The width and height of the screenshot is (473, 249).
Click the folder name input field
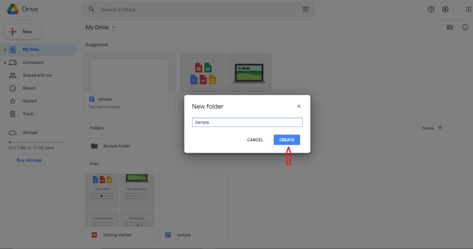[247, 122]
